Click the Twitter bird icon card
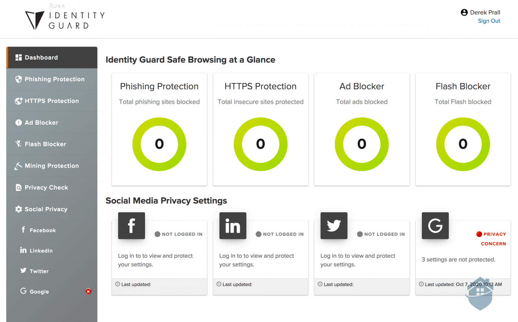Screen dimensions: 518x322 point(334,225)
